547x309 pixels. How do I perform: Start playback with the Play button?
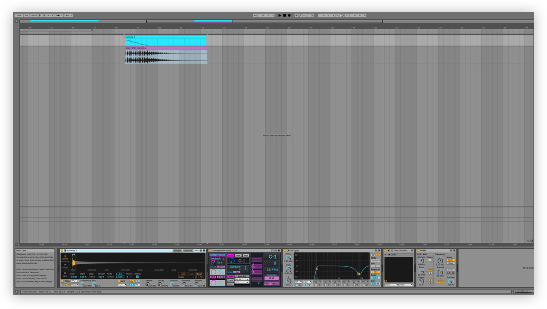coord(280,15)
